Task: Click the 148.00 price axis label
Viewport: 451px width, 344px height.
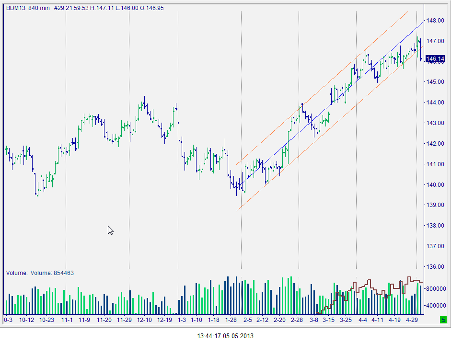Action: point(435,21)
